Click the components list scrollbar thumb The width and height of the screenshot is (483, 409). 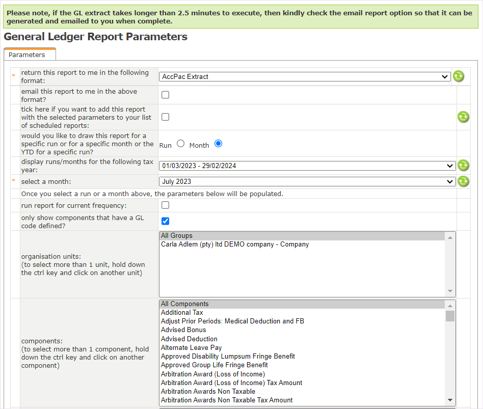[450, 316]
